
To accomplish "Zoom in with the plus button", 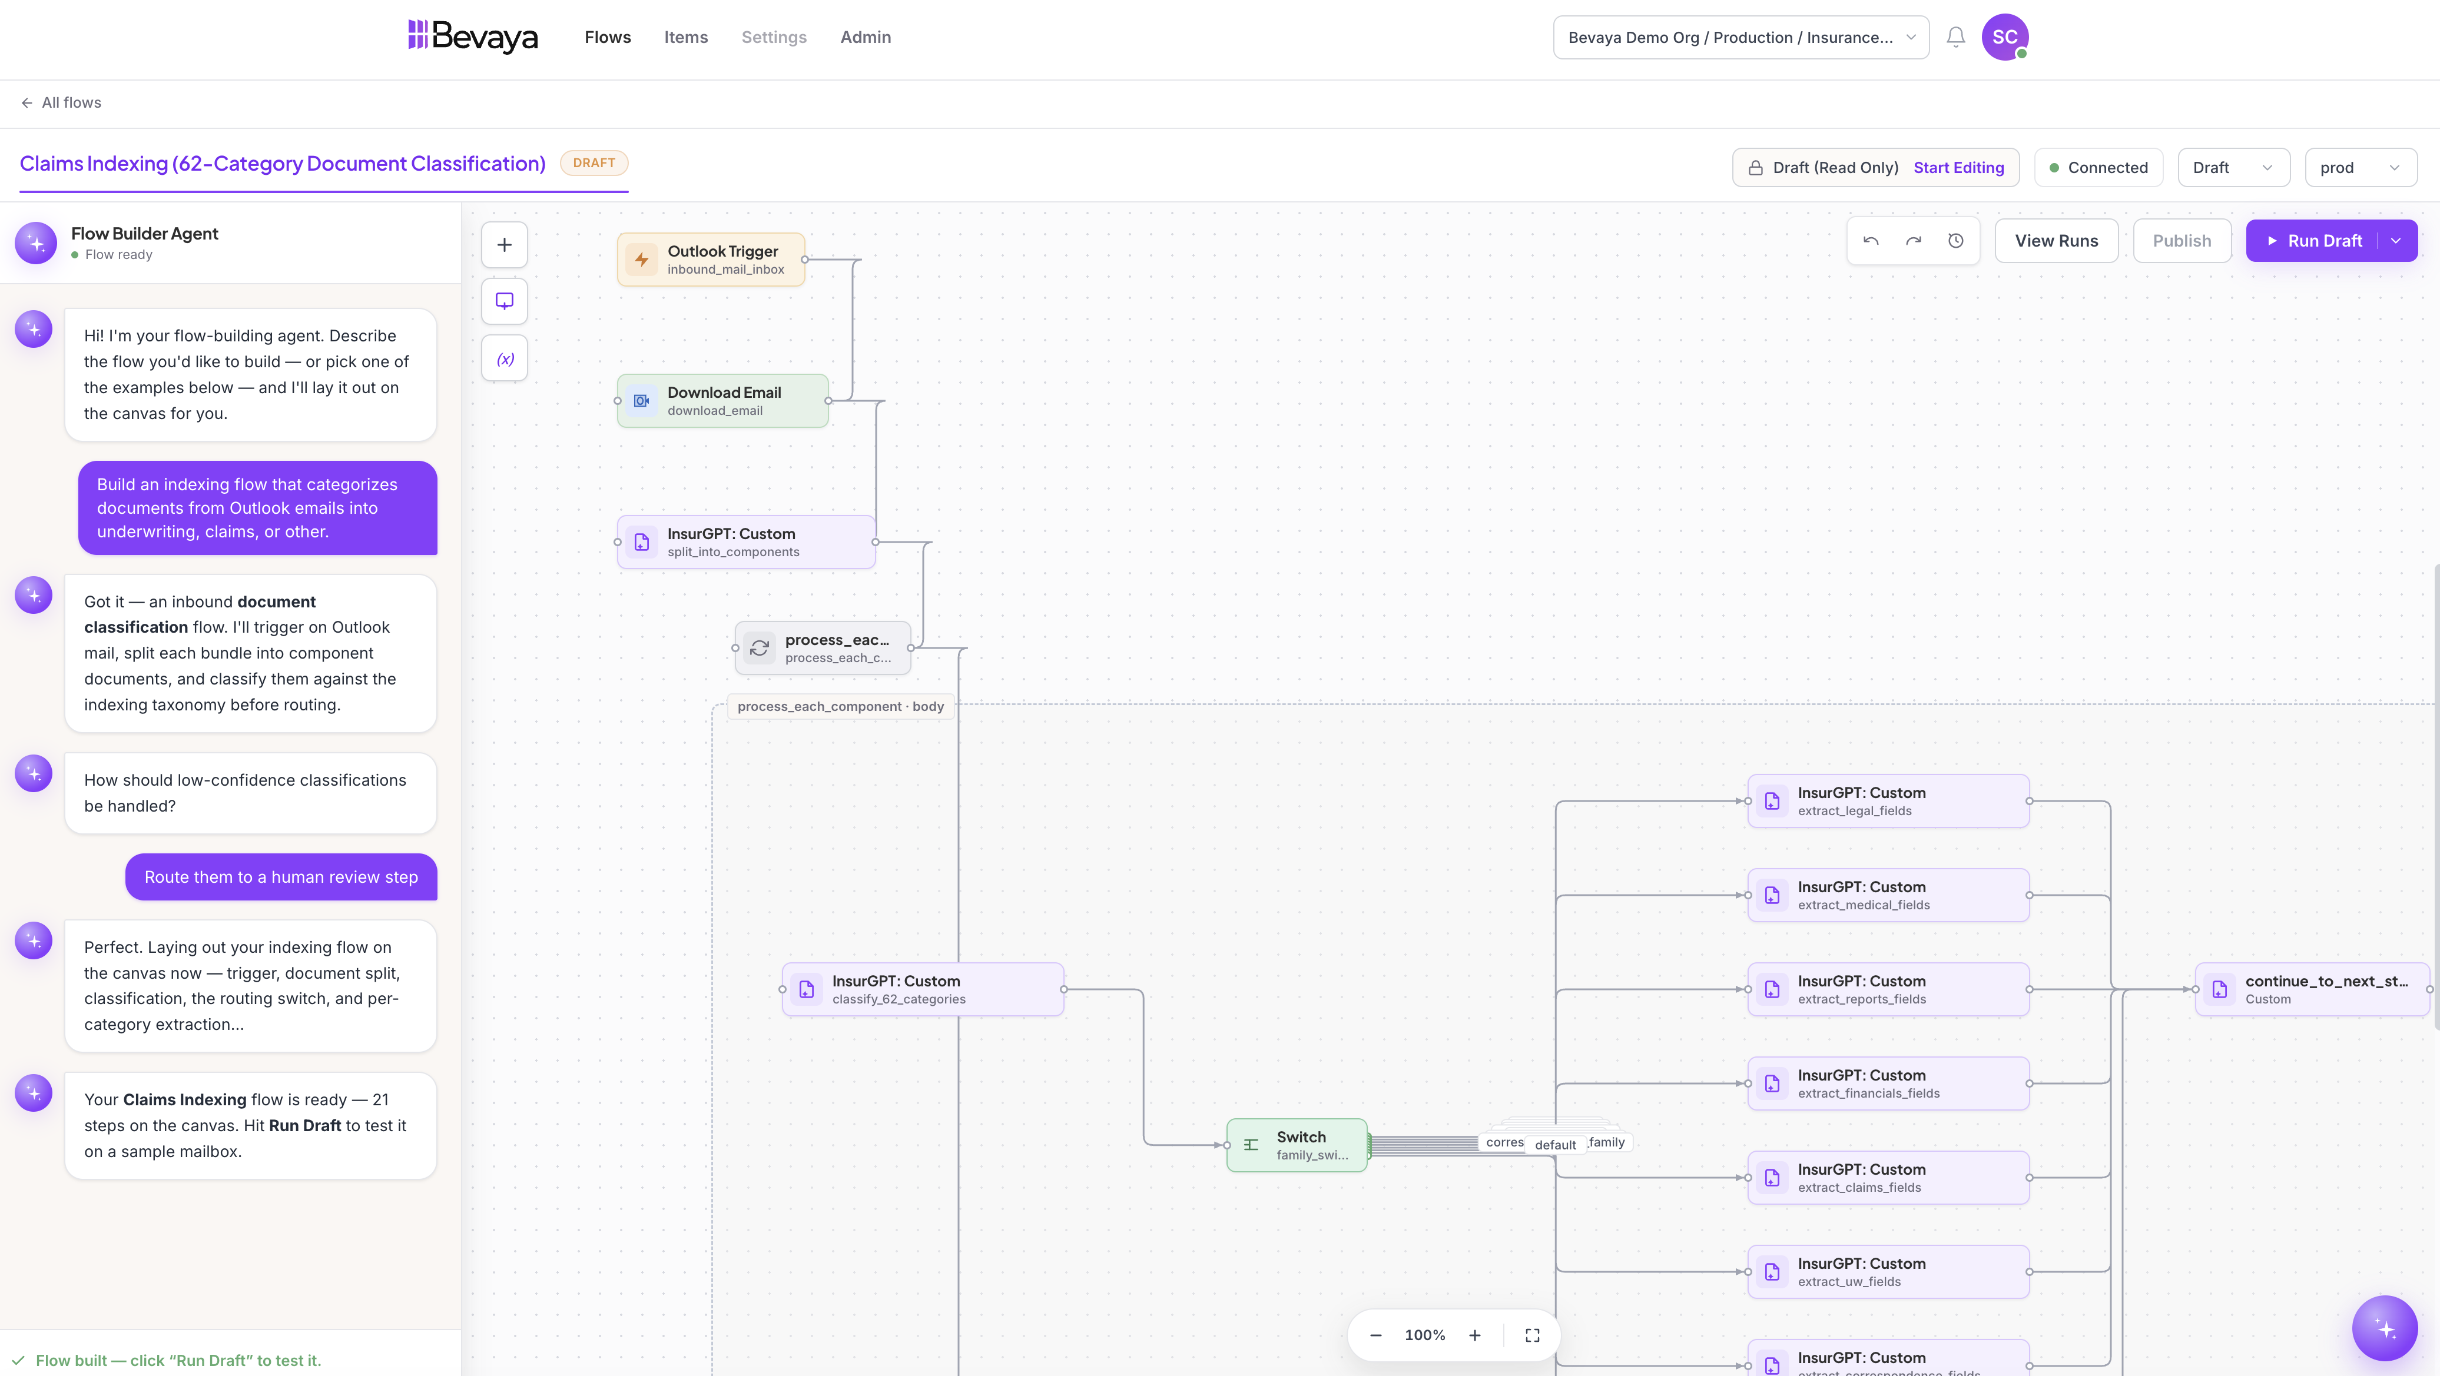I will click(1474, 1334).
